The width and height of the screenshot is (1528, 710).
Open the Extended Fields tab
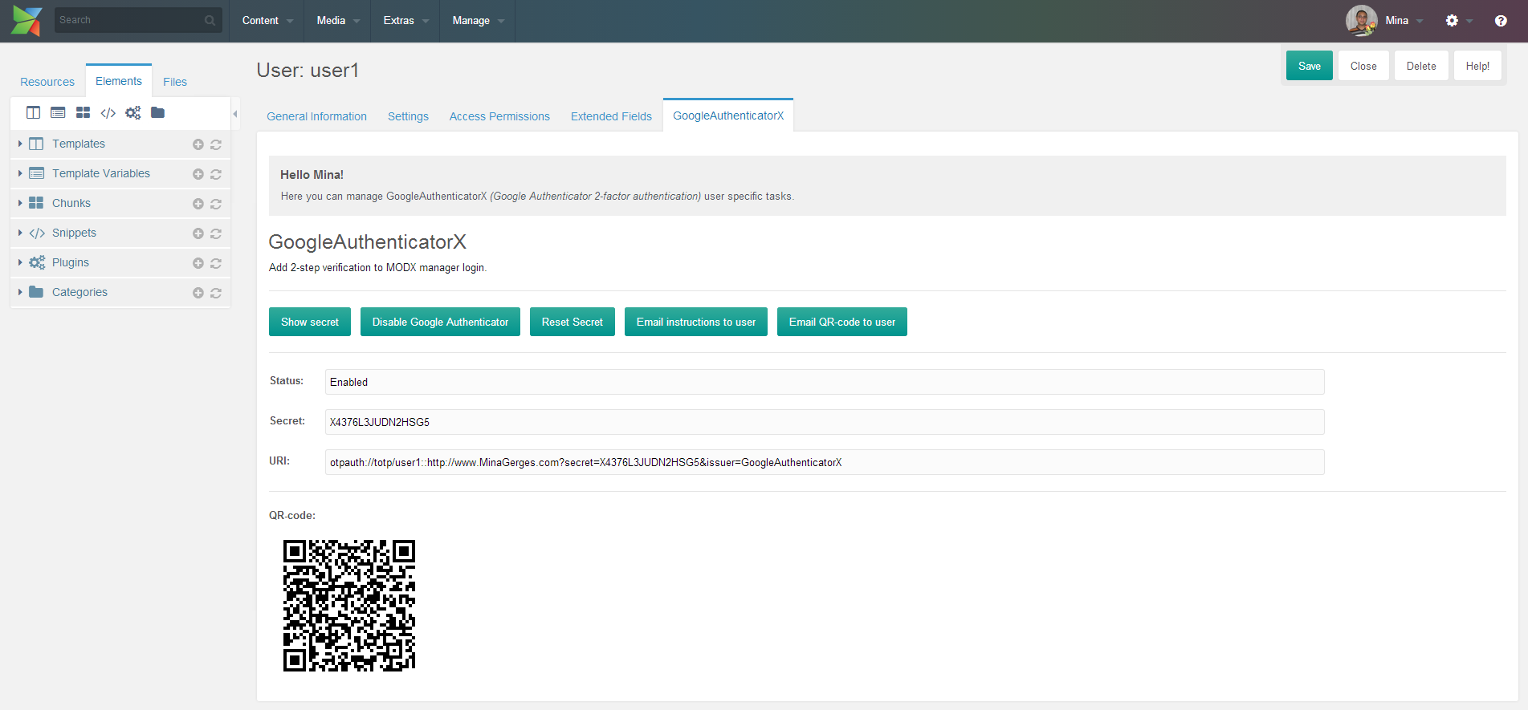[x=611, y=116]
